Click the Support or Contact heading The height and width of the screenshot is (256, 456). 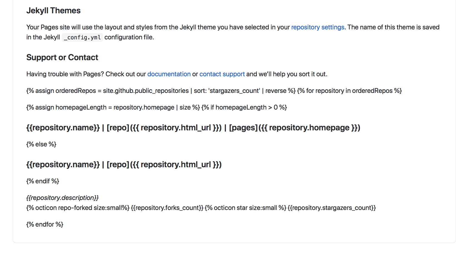point(62,57)
